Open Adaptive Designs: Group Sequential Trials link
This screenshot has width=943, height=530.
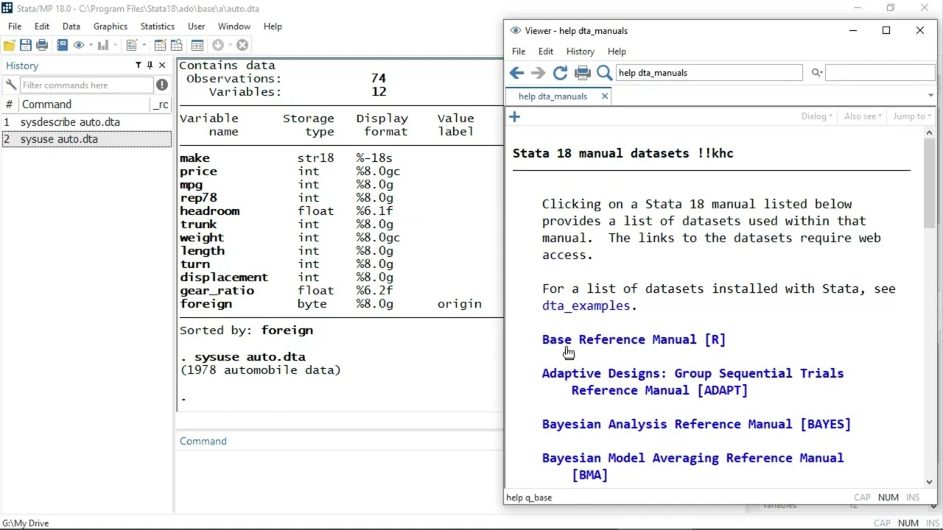click(x=693, y=381)
